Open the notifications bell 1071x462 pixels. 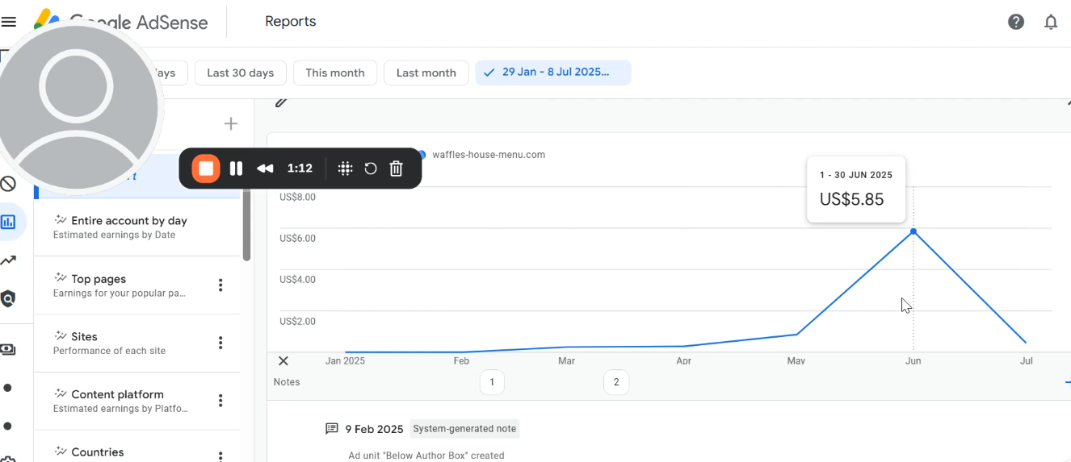1051,22
